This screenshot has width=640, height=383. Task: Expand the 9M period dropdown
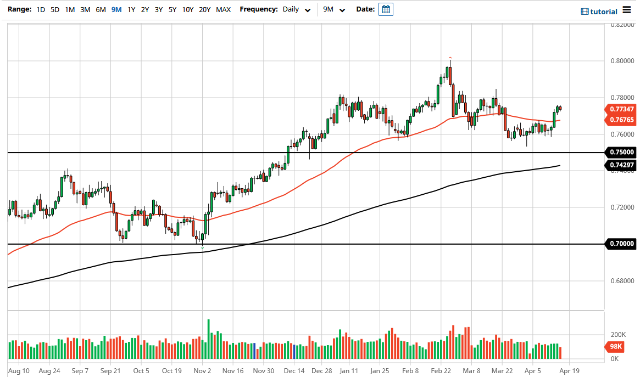334,9
